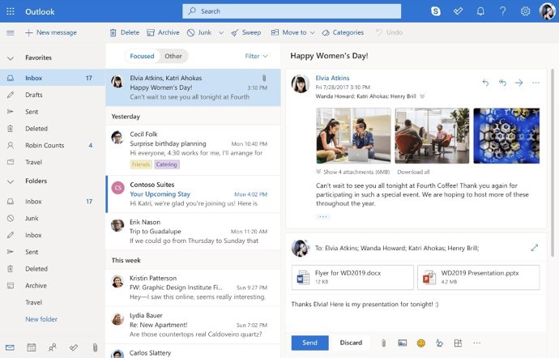This screenshot has width=559, height=358.
Task: Pop out the reply with expand icon
Action: pyautogui.click(x=534, y=248)
